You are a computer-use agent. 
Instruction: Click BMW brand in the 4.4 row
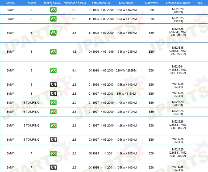(x=10, y=70)
